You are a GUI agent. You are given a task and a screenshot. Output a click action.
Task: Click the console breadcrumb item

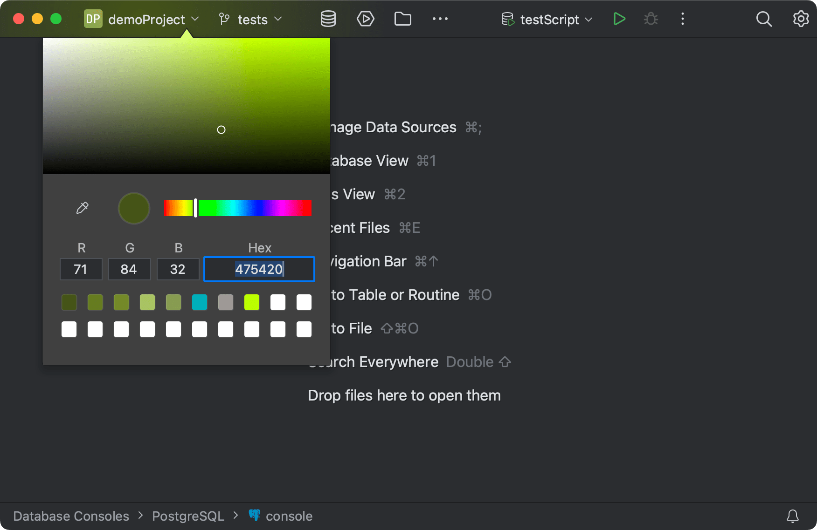coord(289,516)
